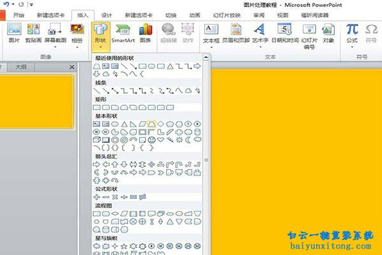Viewport: 382px width, 255px height.
Task: Click the 图表 chart icon
Action: [145, 33]
